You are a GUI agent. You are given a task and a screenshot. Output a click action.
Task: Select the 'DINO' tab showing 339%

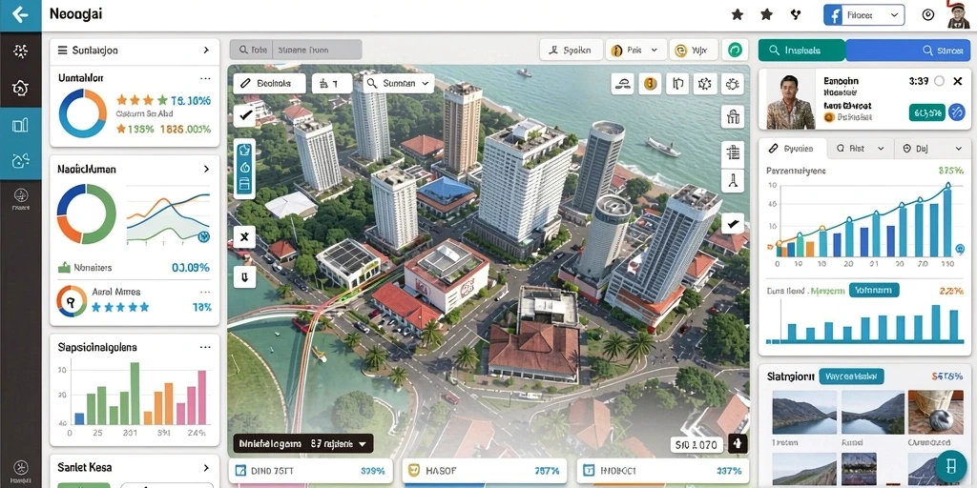tap(312, 471)
